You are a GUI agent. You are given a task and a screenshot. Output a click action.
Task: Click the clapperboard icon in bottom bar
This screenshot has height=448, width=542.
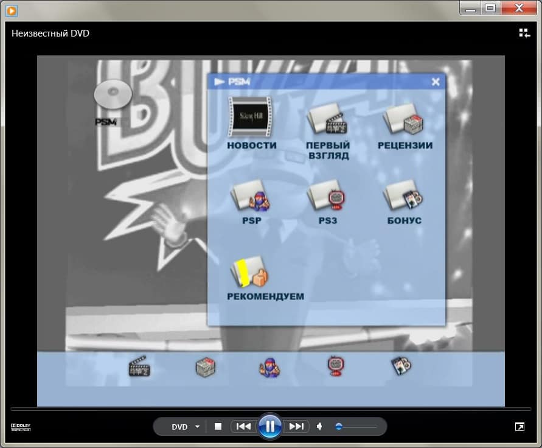click(139, 366)
